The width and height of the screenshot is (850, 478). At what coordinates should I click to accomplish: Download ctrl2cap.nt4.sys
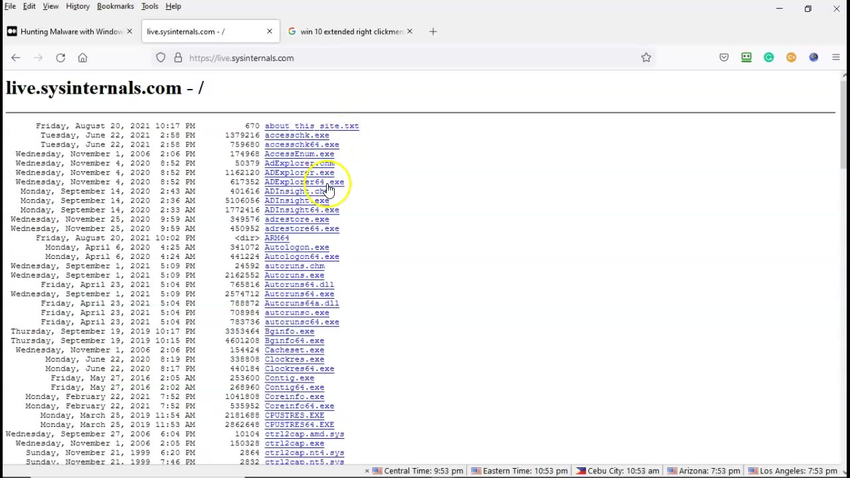[x=304, y=453]
